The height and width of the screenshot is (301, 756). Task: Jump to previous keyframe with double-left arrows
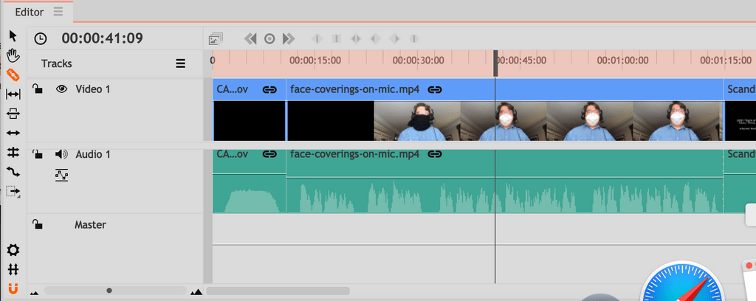(x=250, y=38)
